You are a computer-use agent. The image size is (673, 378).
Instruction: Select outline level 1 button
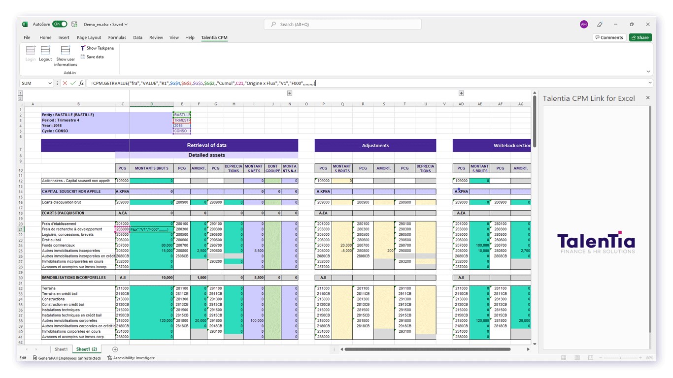20,93
